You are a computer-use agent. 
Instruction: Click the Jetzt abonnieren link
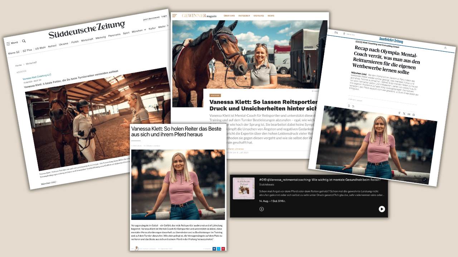151,19
